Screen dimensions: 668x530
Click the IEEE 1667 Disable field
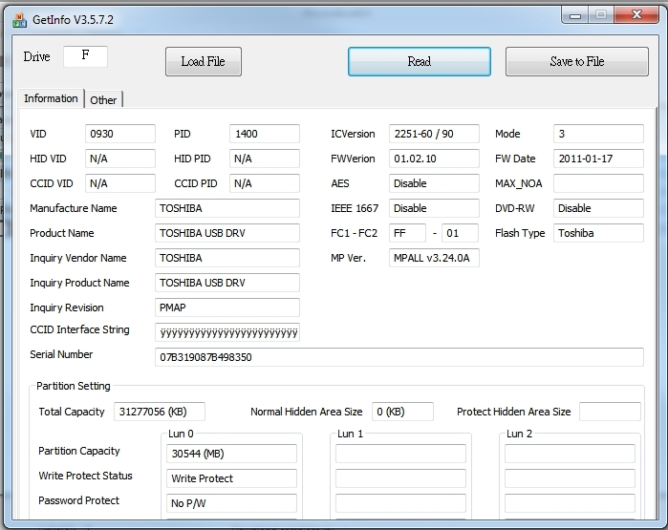coord(434,208)
